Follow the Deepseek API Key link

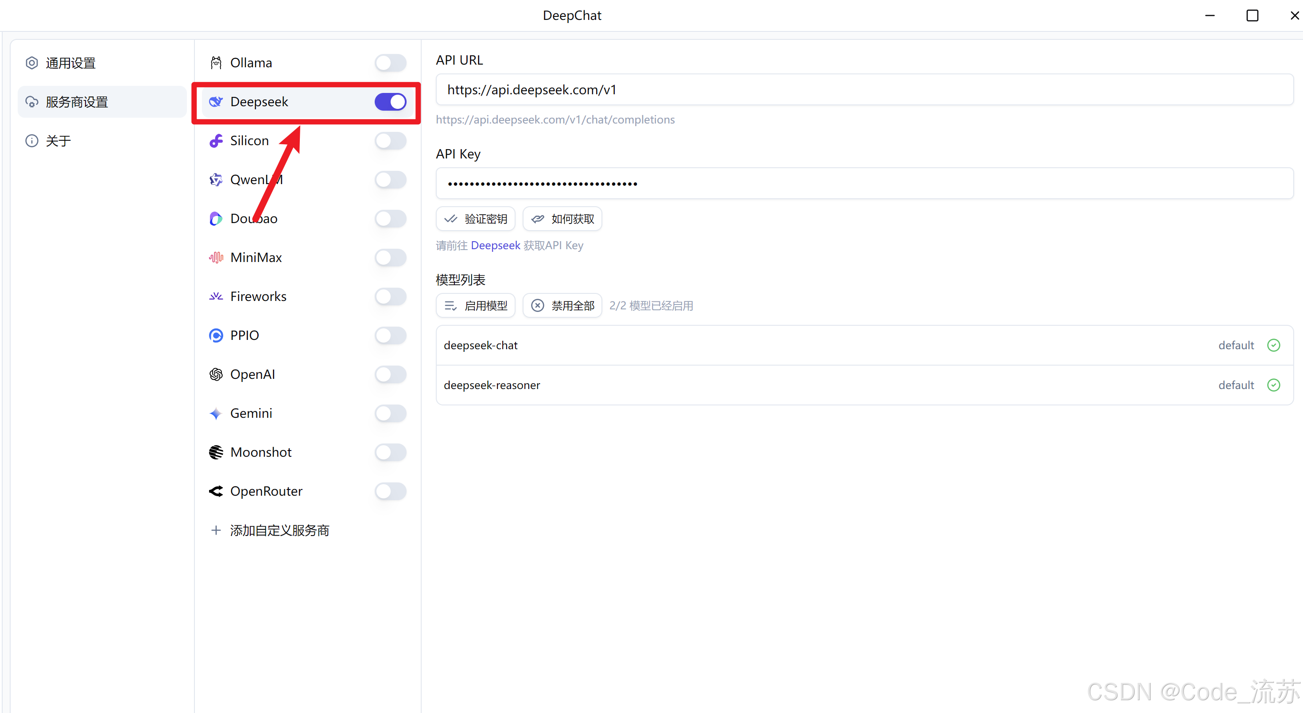pos(495,246)
